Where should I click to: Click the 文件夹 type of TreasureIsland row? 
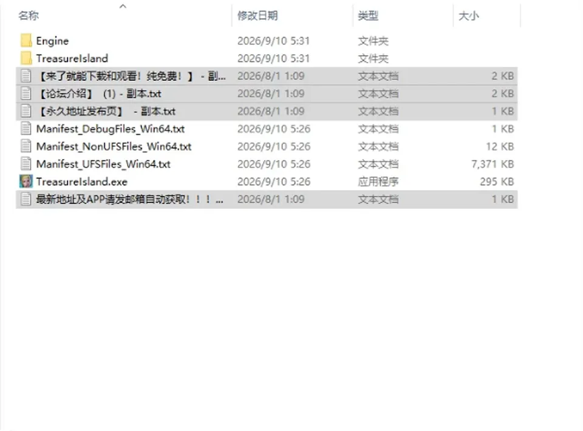point(373,58)
